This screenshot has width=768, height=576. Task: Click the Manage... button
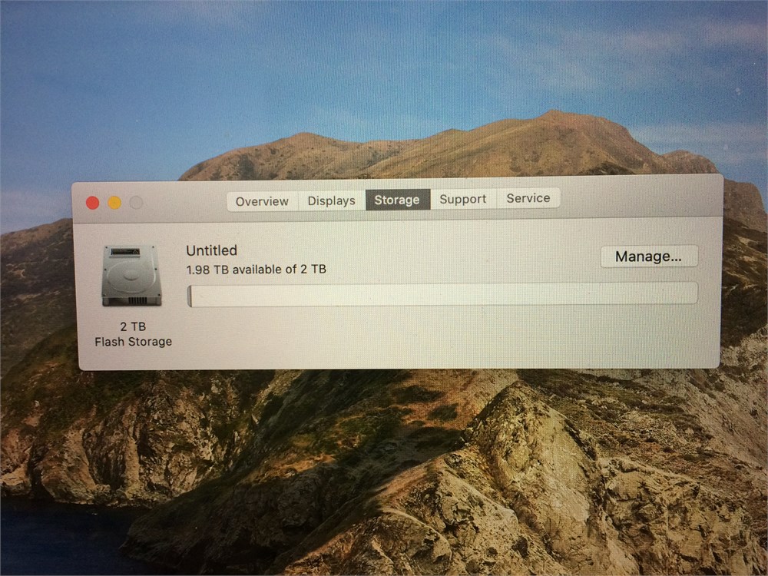(648, 257)
